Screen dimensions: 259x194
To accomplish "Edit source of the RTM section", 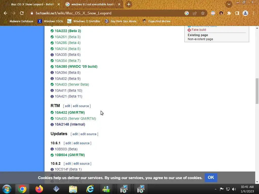I will (81, 106).
